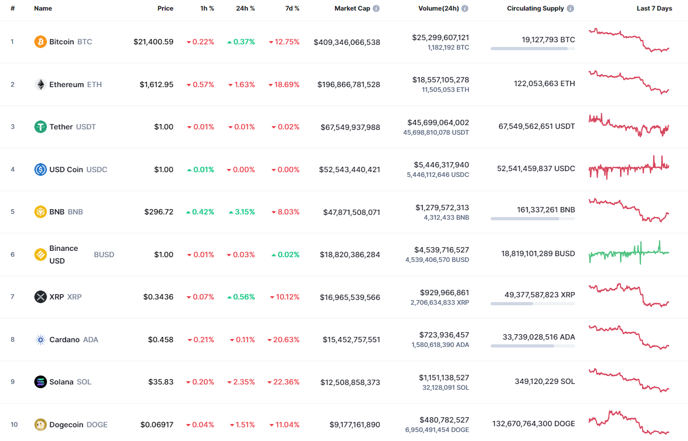Open the Market Cap info tooltip icon
Screen dimensions: 688x441
pyautogui.click(x=375, y=8)
